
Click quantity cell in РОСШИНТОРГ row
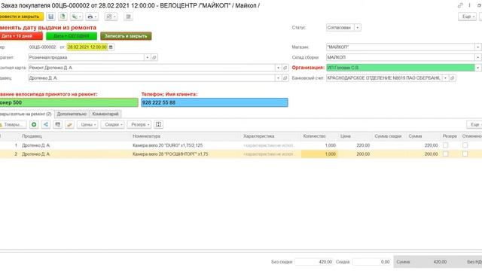tap(319, 154)
